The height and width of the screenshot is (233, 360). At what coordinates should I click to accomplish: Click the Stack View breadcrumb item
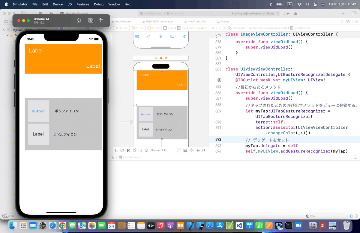(186, 28)
